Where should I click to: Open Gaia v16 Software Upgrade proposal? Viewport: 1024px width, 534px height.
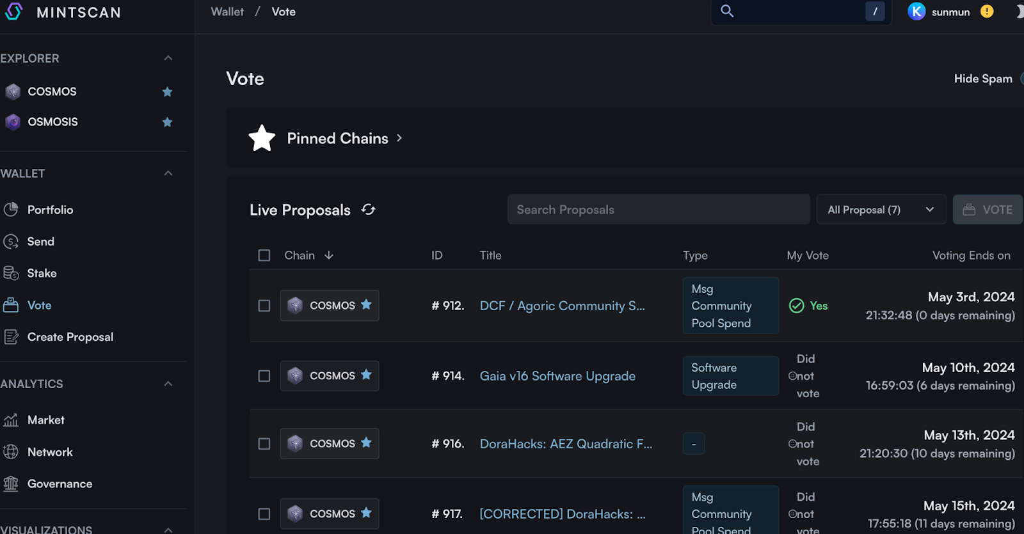click(x=557, y=376)
